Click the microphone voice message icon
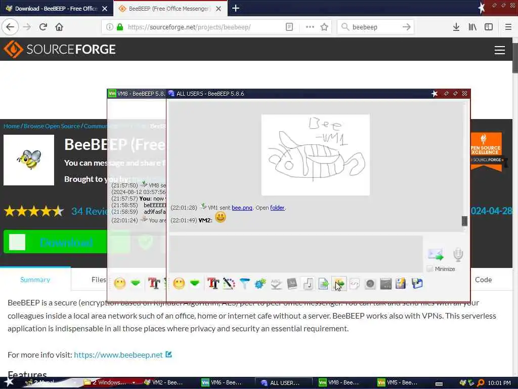This screenshot has width=518, height=389. pyautogui.click(x=458, y=254)
